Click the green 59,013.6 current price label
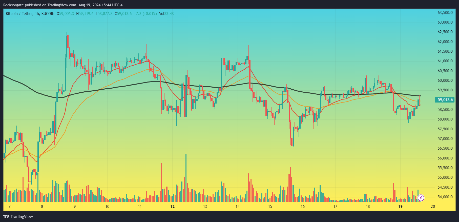This screenshot has width=459, height=222. click(x=445, y=100)
